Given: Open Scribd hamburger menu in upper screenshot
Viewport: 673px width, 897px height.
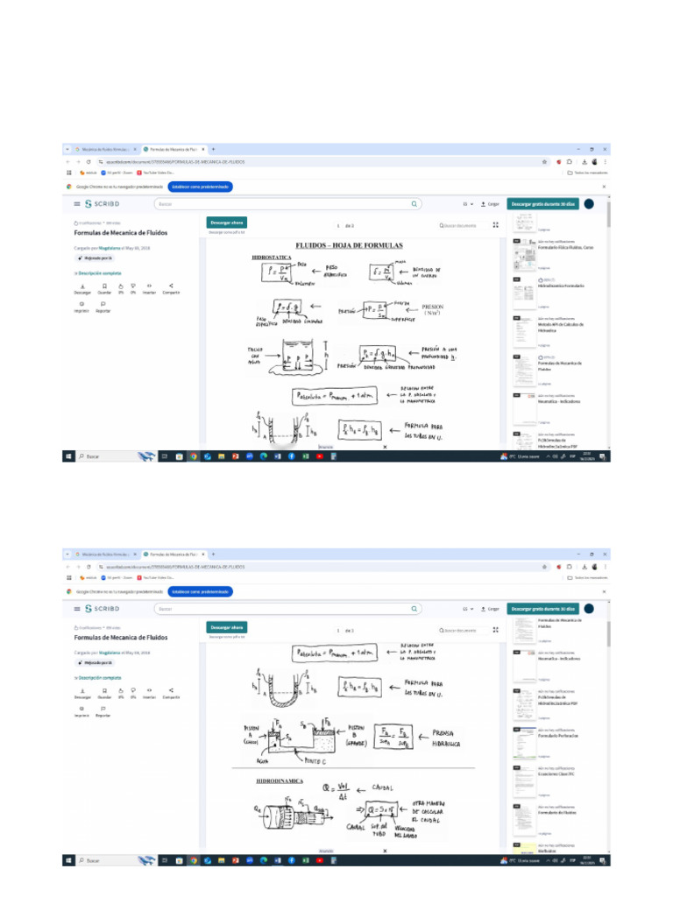Looking at the screenshot, I should click(x=77, y=203).
